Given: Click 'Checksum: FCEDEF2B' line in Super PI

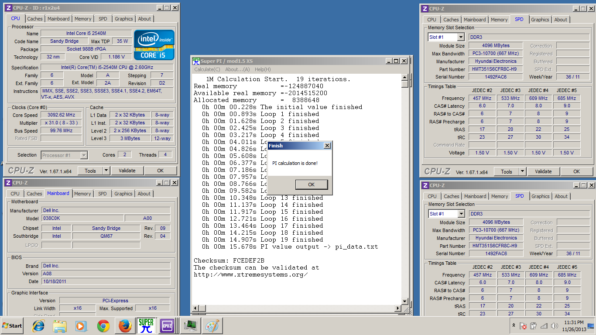Looking at the screenshot, I should (x=229, y=260).
